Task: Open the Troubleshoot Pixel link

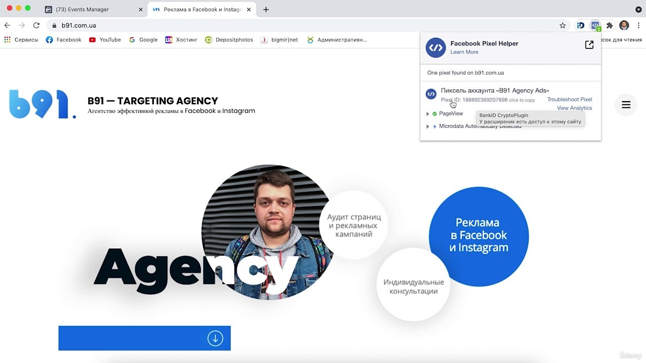Action: (x=569, y=99)
